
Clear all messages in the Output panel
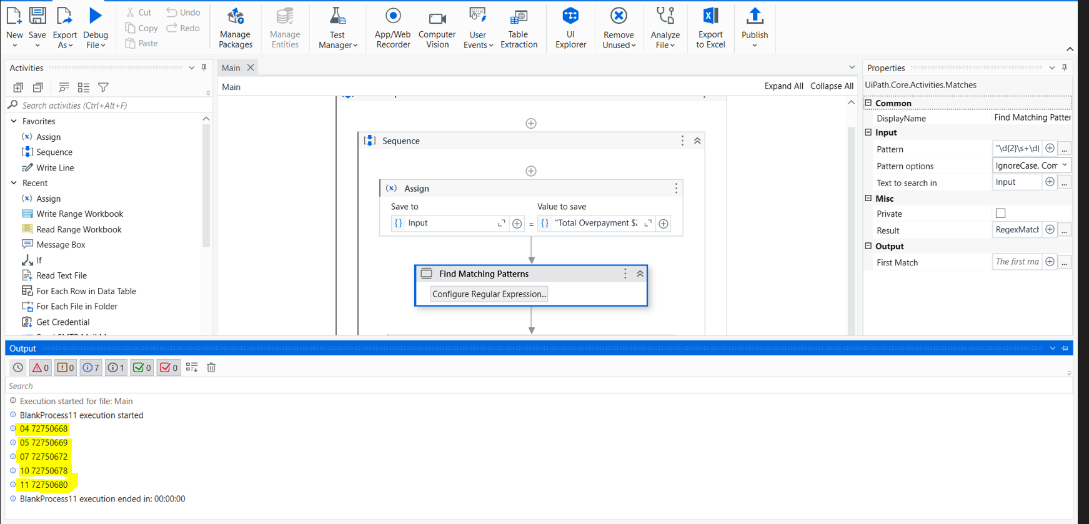(211, 368)
